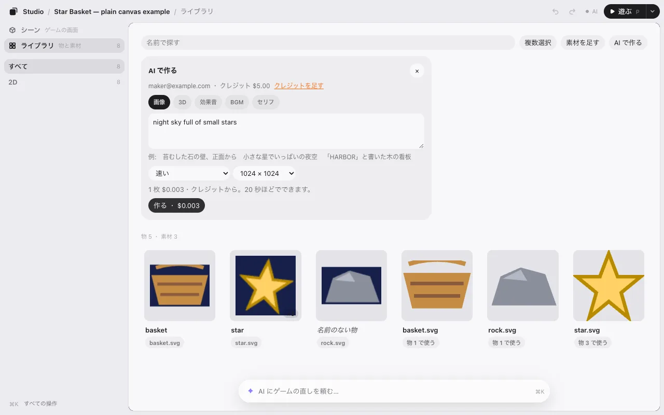
Task: Open the 名前のない物 rock thumbnail
Action: [x=351, y=285]
